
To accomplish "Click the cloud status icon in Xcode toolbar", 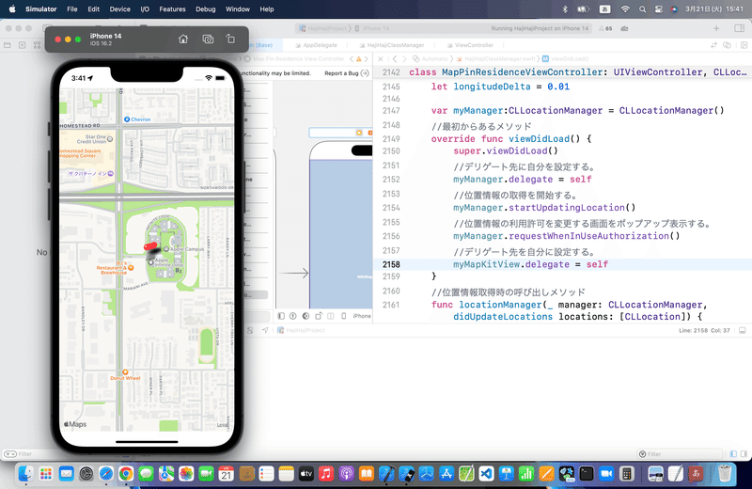I will 624,28.
